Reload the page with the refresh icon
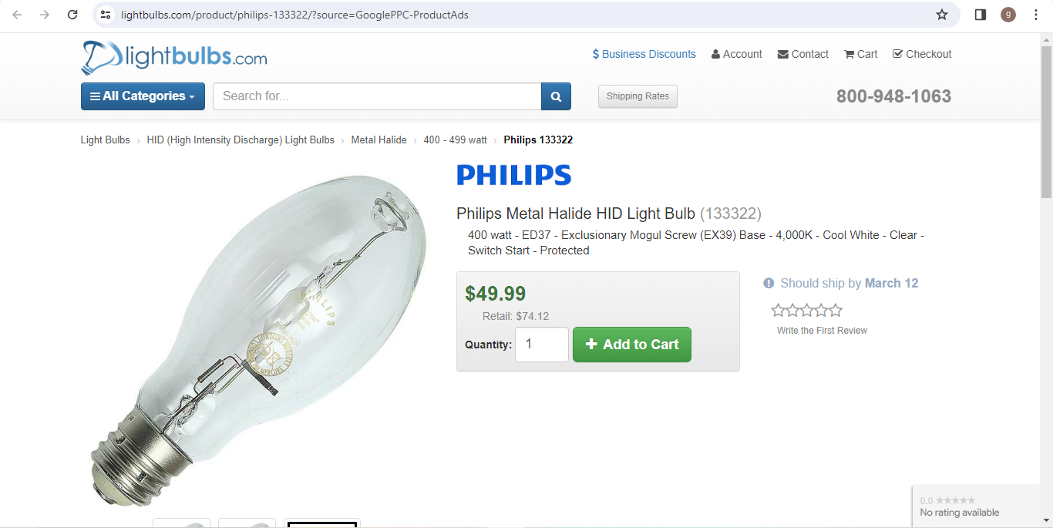This screenshot has height=528, width=1053. point(72,15)
